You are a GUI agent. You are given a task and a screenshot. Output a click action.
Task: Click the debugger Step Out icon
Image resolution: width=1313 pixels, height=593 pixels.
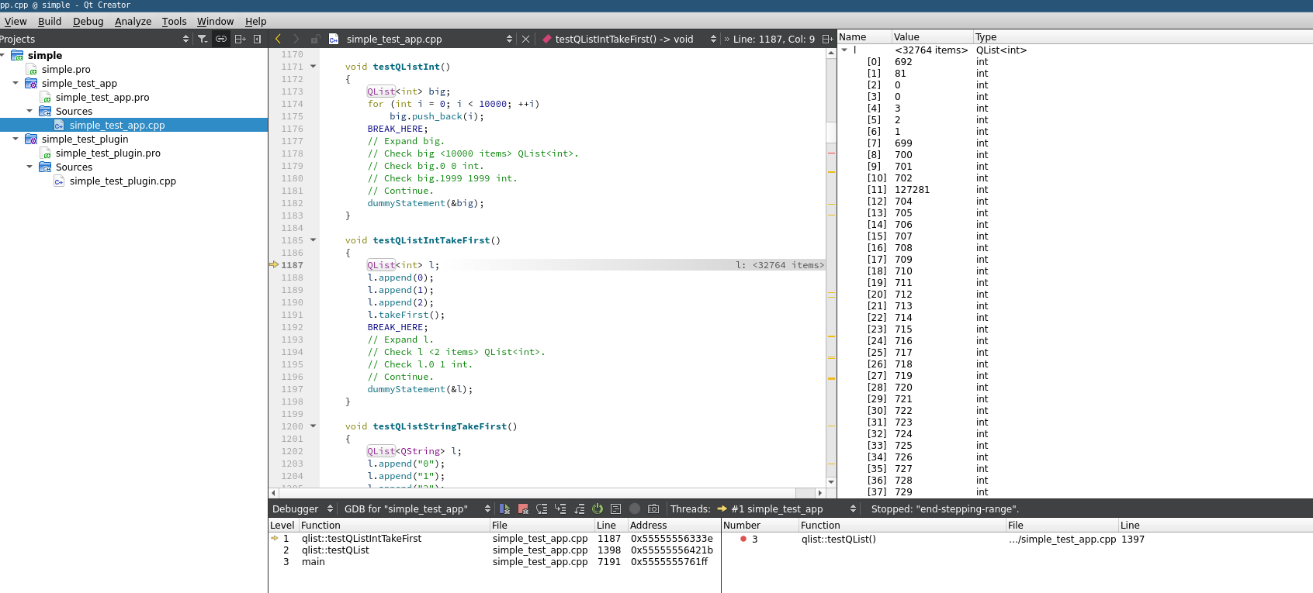coord(579,509)
